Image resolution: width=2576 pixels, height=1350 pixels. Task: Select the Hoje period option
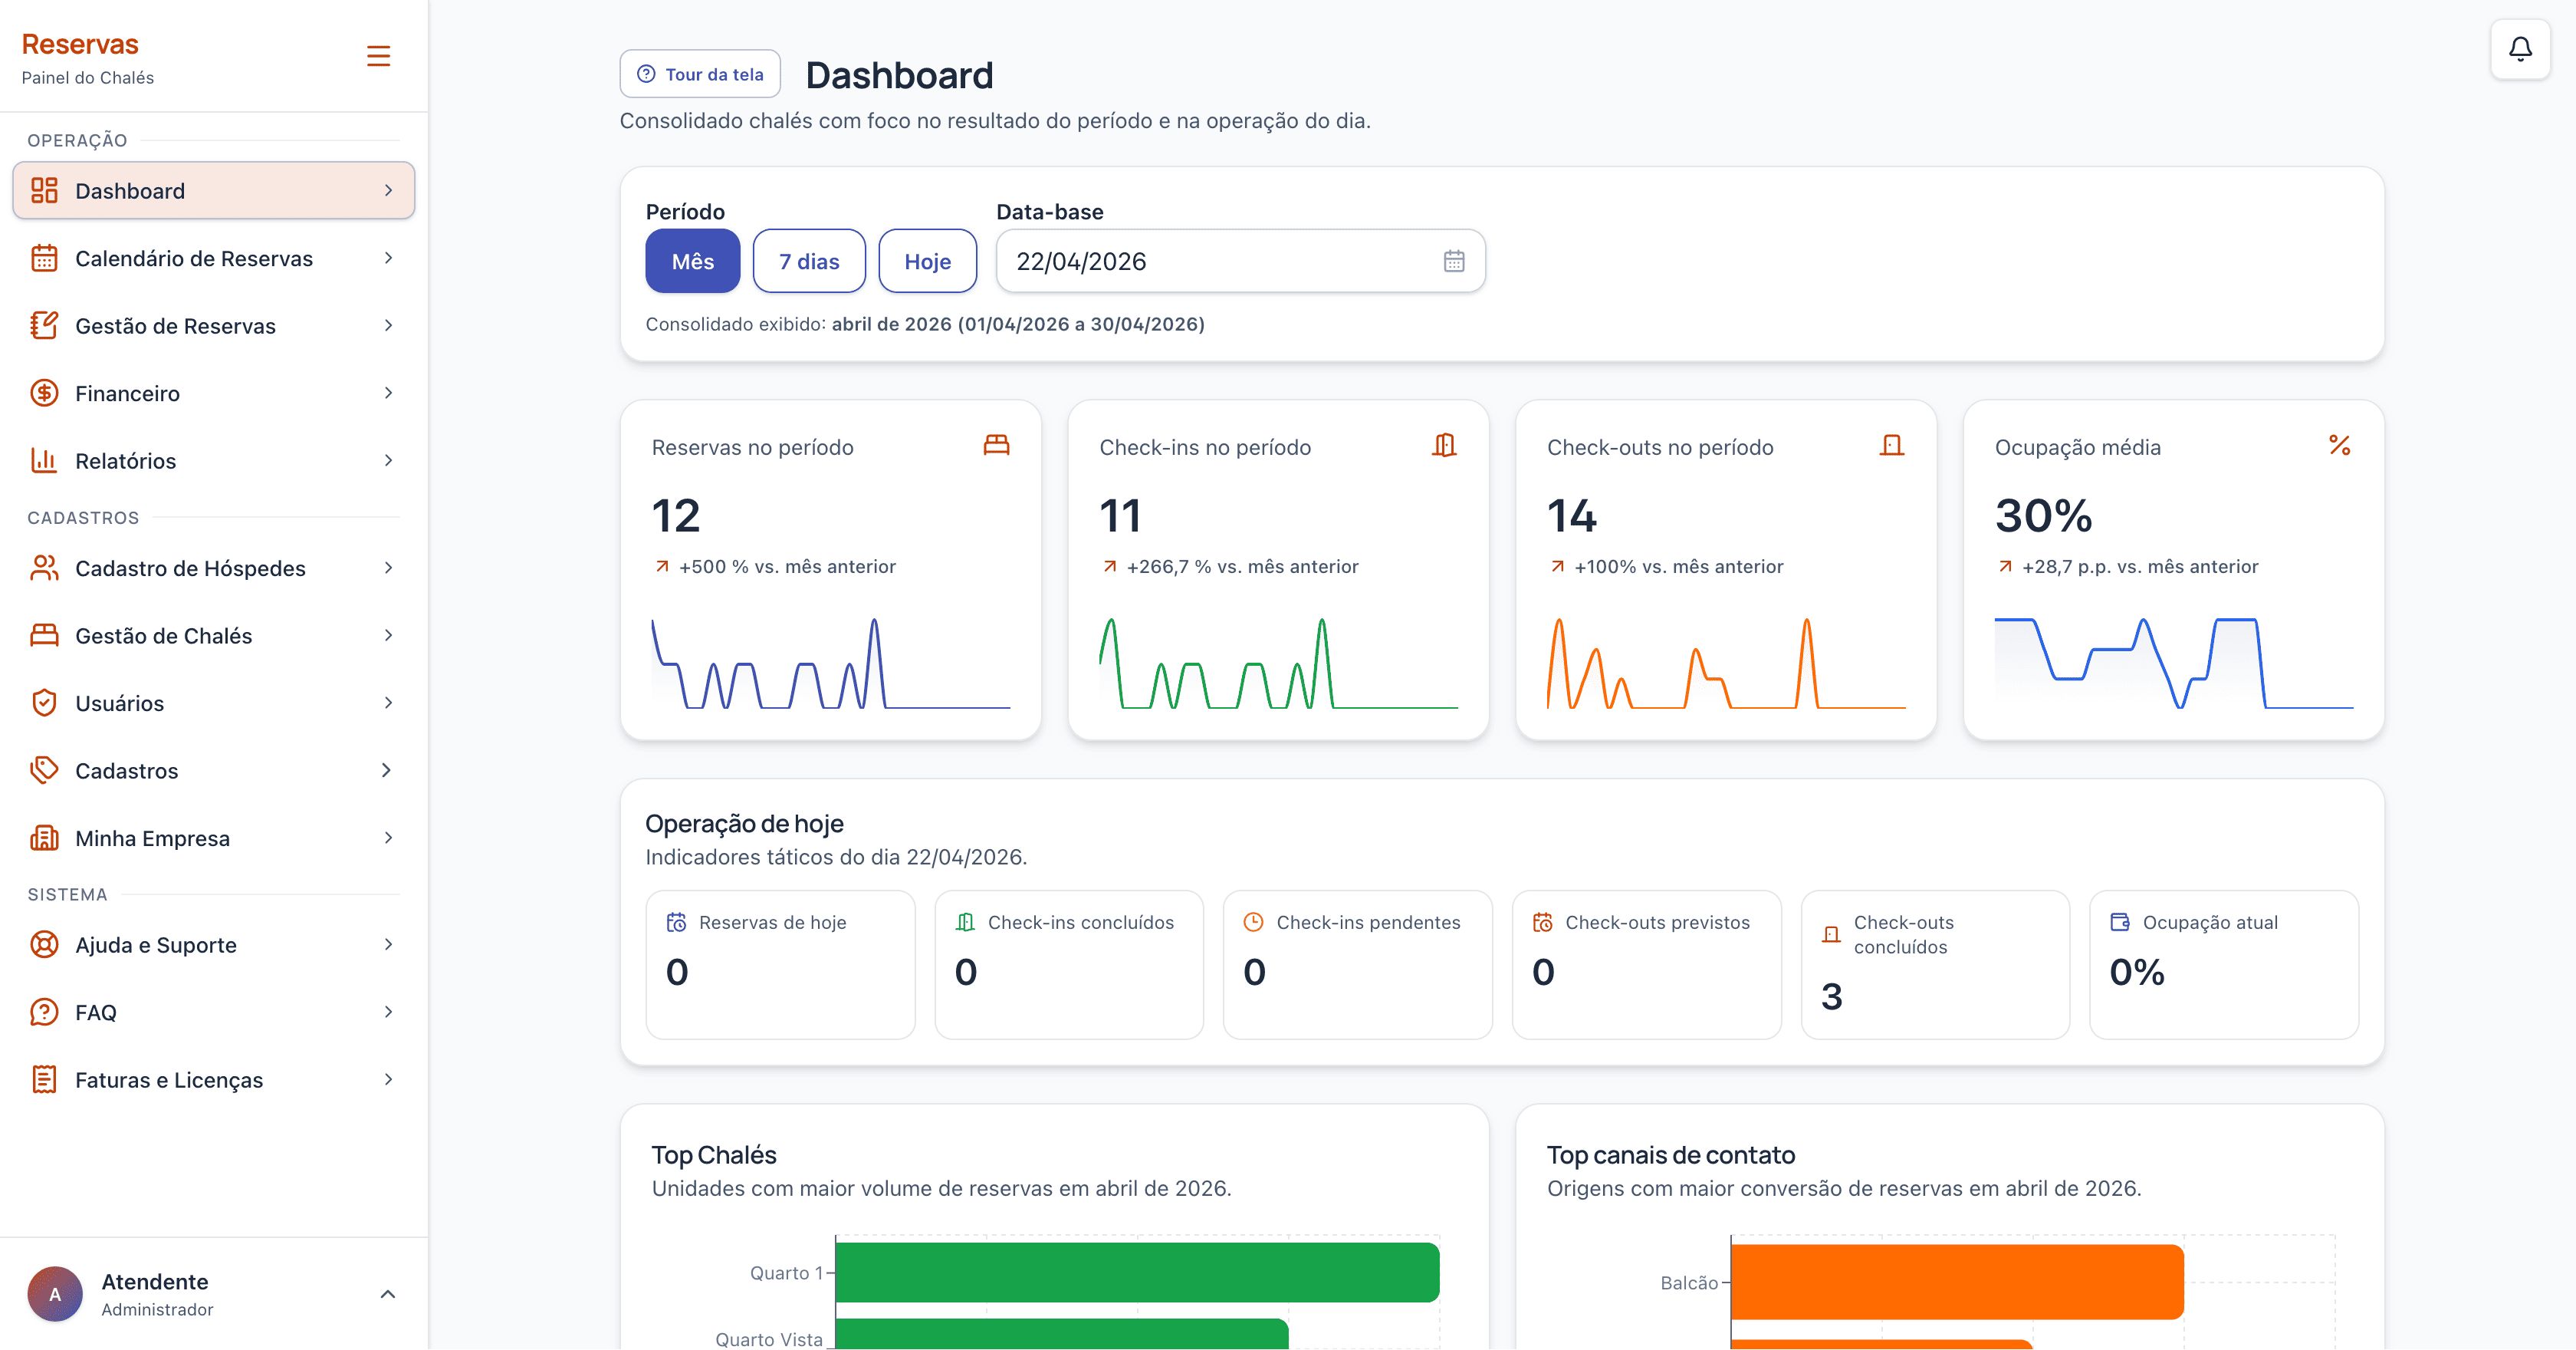927,262
